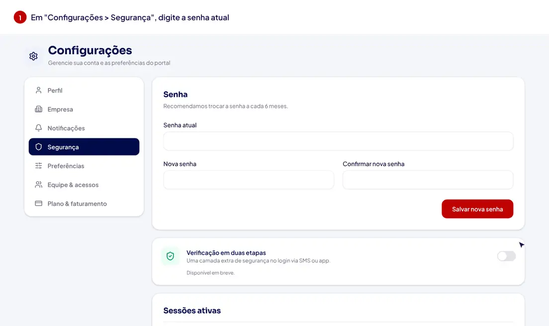
Task: Click the Notificações bell icon
Action: tap(38, 128)
